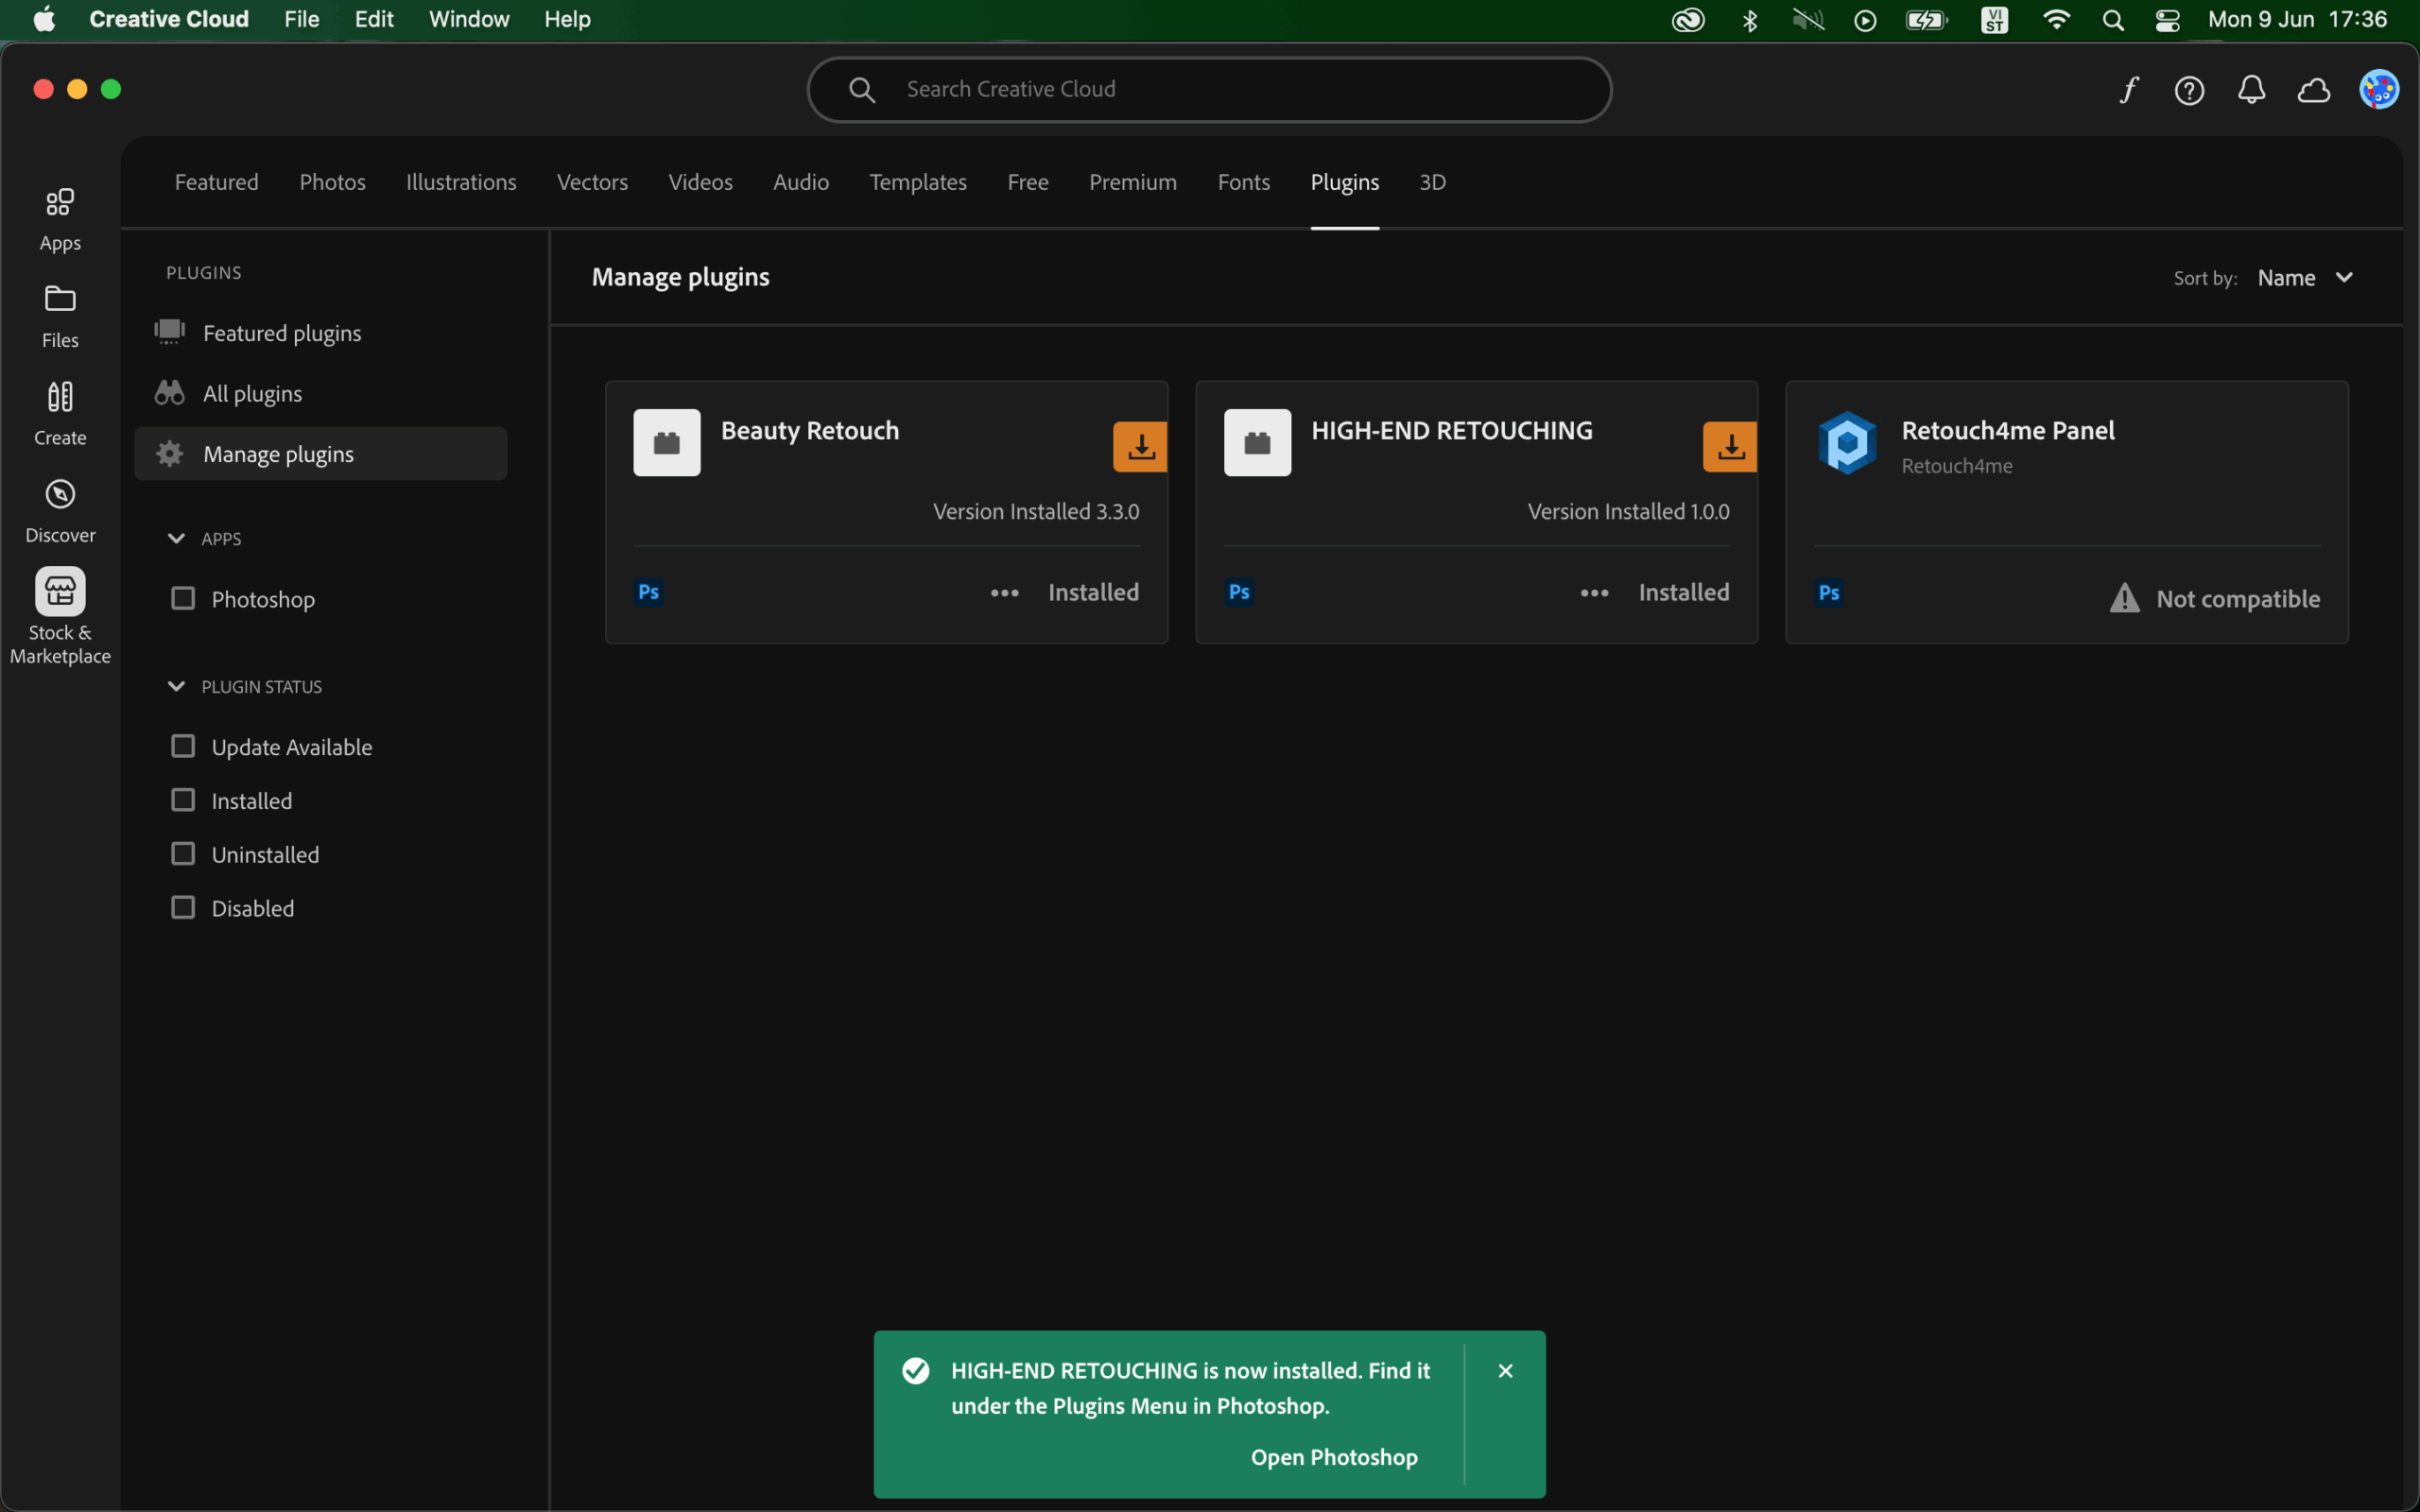Open more options for HIGH-END RETOUCHING
Image resolution: width=2420 pixels, height=1512 pixels.
coord(1595,593)
